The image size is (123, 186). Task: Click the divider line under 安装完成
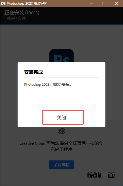[x=62, y=77]
